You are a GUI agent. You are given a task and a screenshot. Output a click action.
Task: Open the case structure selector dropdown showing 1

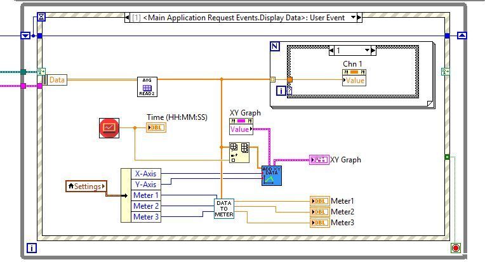coord(367,50)
